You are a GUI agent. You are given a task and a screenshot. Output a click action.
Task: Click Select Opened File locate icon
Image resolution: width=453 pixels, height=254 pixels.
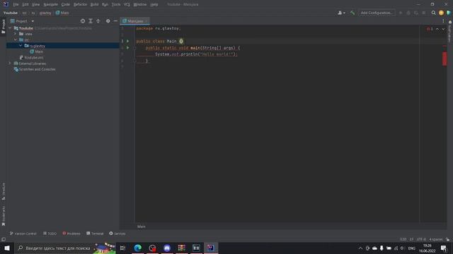tap(83, 21)
